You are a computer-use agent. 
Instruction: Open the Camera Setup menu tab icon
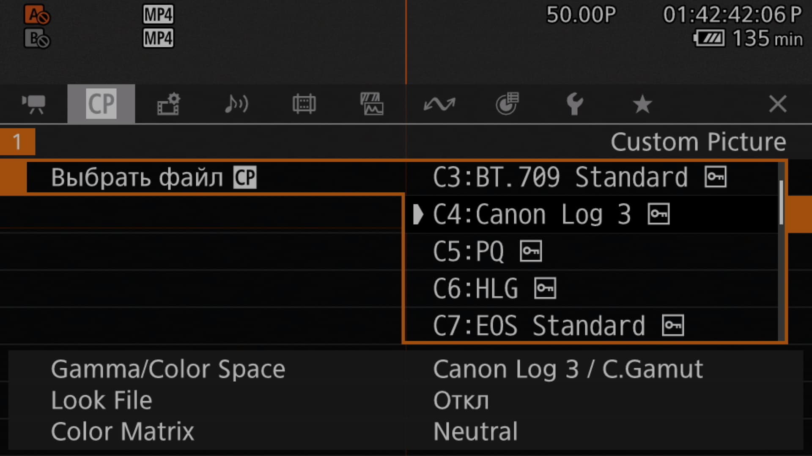[33, 104]
